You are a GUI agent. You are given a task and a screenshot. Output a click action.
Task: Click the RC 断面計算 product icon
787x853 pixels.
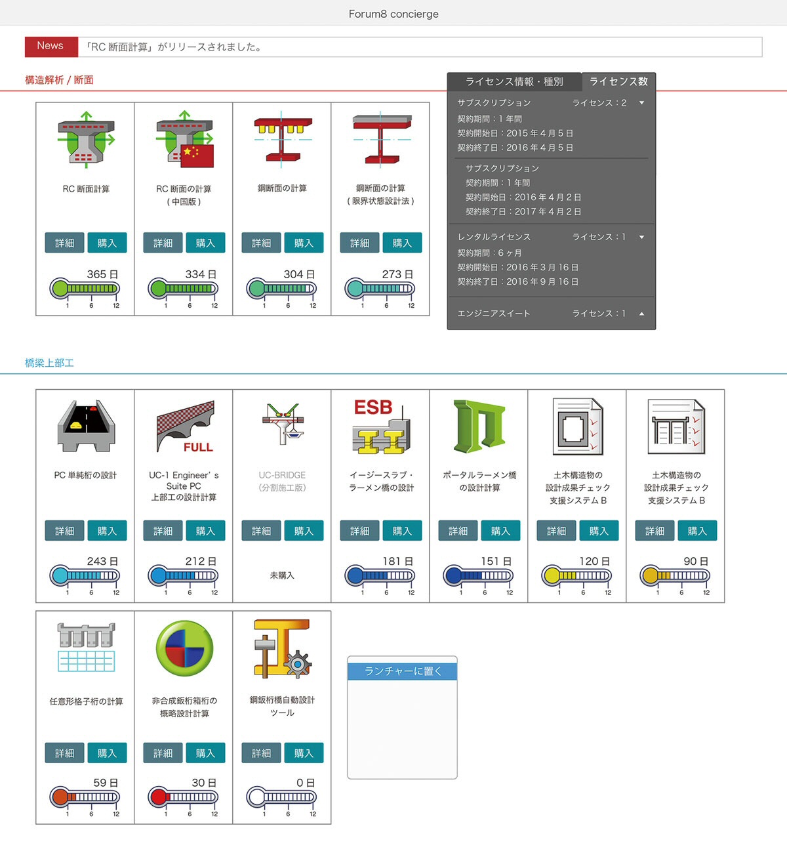pos(86,139)
